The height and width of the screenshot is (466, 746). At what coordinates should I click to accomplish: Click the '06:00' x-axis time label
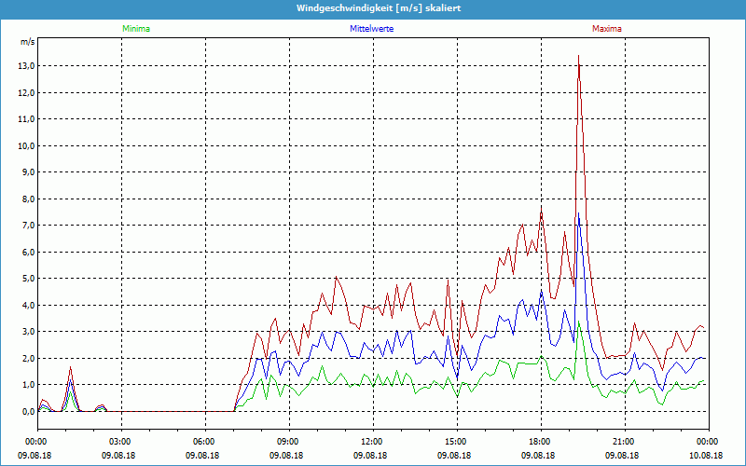point(205,441)
